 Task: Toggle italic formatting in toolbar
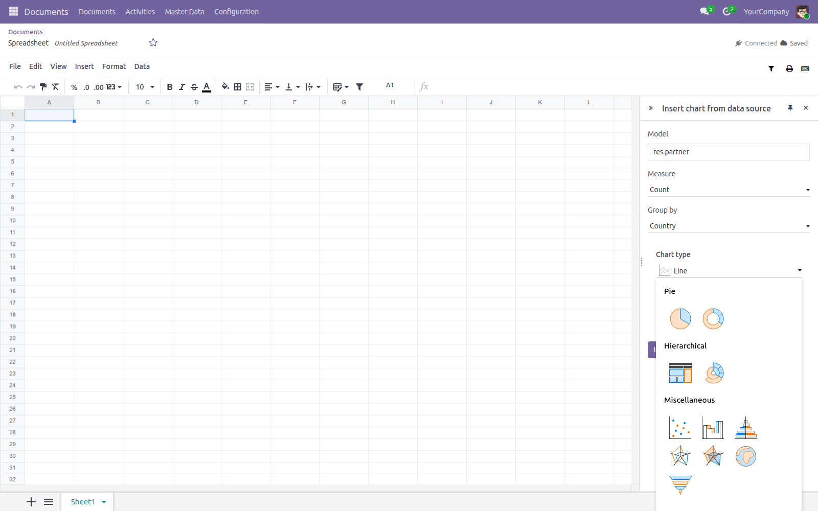point(182,87)
